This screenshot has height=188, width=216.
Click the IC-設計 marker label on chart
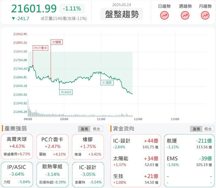click(x=107, y=83)
